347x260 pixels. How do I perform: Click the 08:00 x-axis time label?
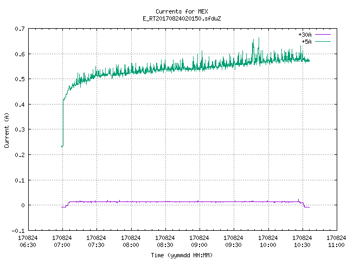[x=131, y=245]
